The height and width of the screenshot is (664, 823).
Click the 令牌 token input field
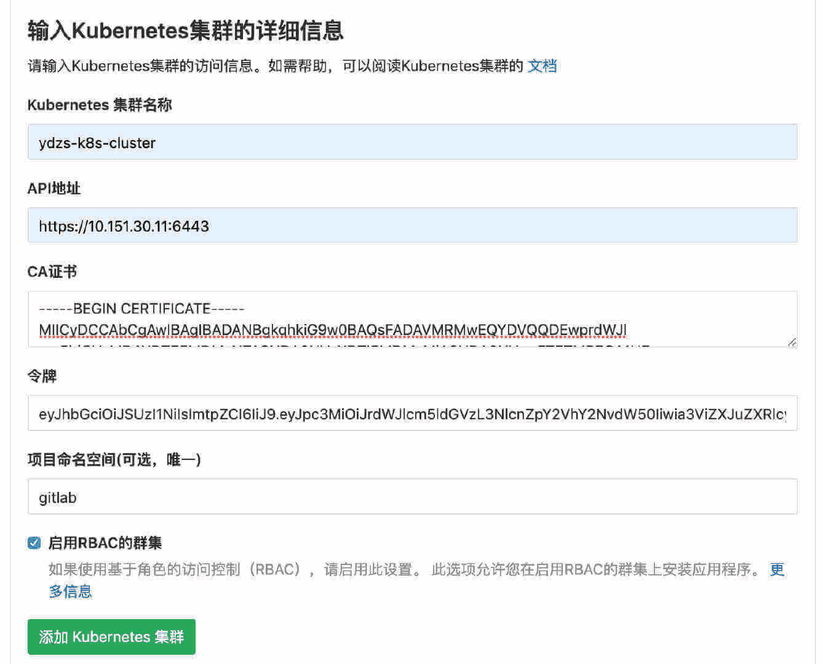(x=412, y=413)
